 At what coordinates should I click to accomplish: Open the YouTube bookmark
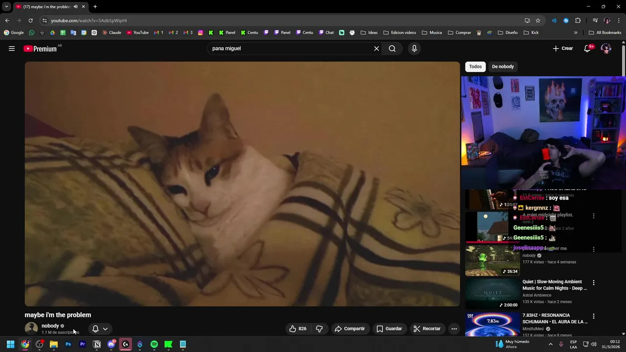point(137,33)
